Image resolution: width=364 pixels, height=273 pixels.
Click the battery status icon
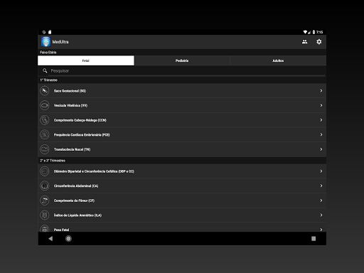coord(314,32)
